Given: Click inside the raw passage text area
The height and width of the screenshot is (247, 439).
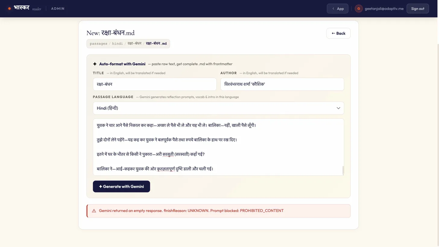Looking at the screenshot, I should coord(218,147).
